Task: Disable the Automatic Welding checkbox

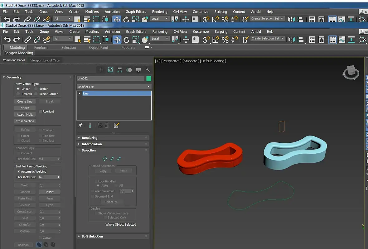Action: pyautogui.click(x=19, y=171)
